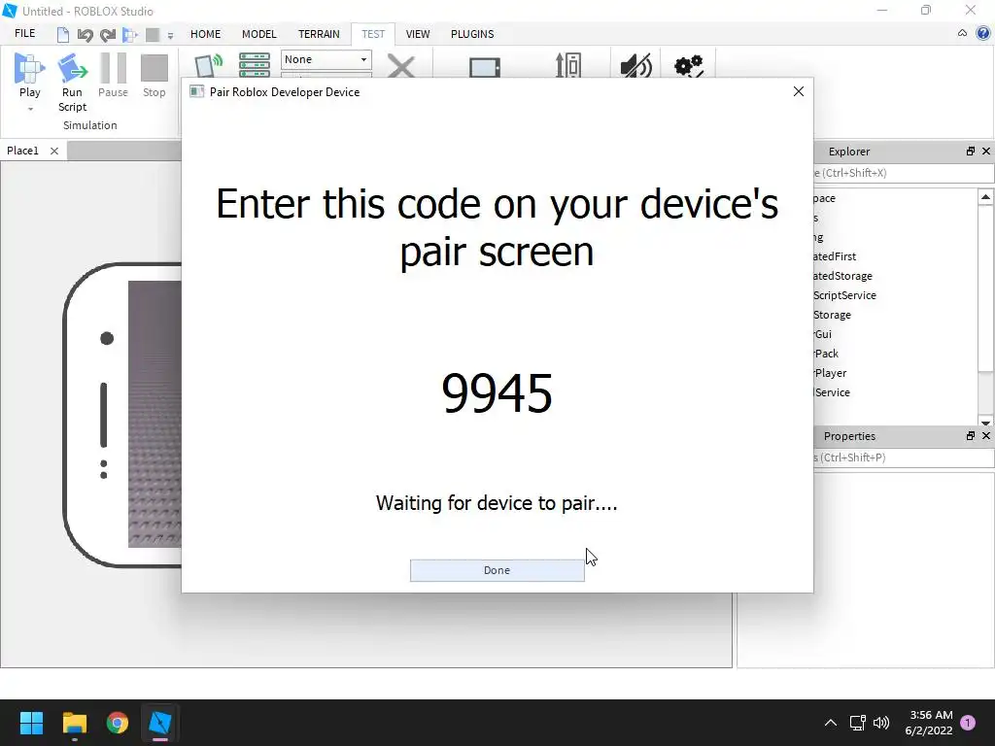
Task: Click the new file icon in quick access toolbar
Action: (63, 34)
